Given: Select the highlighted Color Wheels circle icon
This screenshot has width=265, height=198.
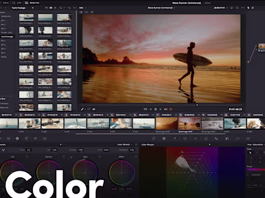Looking at the screenshot, I should (17, 138).
